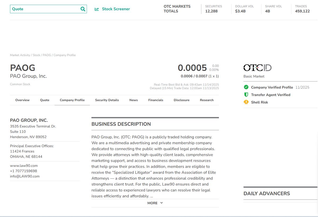Click the SHARE VOL 4B total
This screenshot has width=318, height=217.
coord(273,9)
